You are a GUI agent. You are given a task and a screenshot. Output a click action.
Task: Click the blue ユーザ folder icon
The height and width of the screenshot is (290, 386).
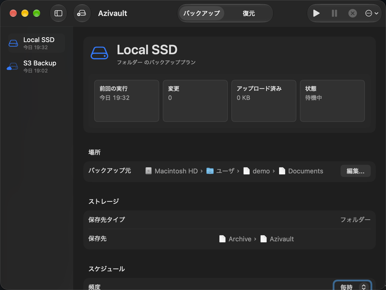coord(210,171)
